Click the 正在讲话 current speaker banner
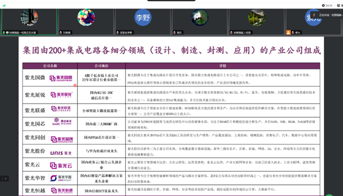The image size is (343, 196). [327, 15]
